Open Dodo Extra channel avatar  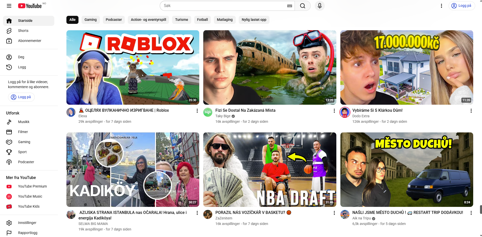coord(345,112)
